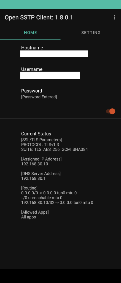Tap the PROTOCOL: TLSv1.3 line
The height and width of the screenshot is (283, 121).
40,145
